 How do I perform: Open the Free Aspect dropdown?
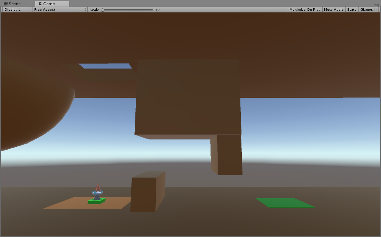(60, 9)
